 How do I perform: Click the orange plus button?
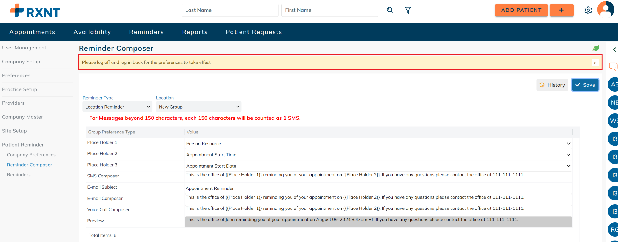(x=561, y=10)
